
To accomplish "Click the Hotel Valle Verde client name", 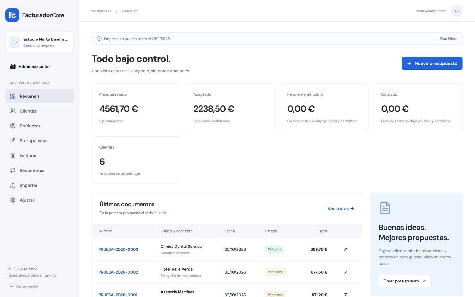I will 177,269.
